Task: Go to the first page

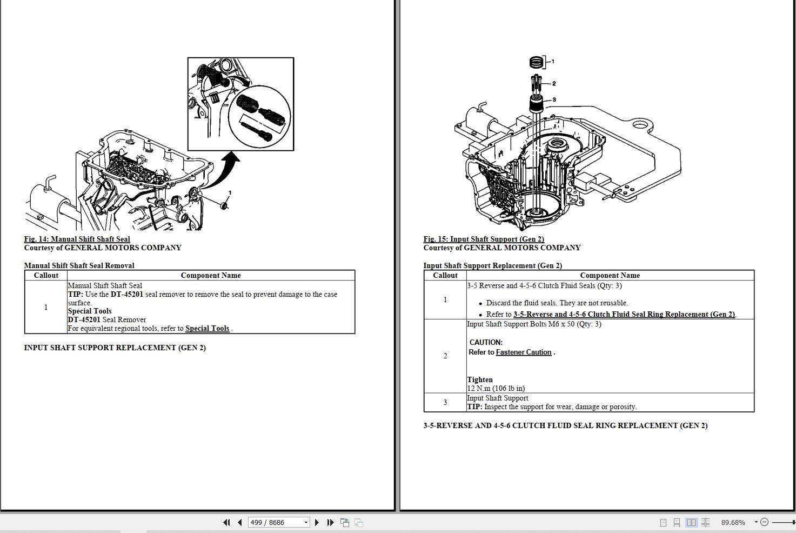Action: 227,522
